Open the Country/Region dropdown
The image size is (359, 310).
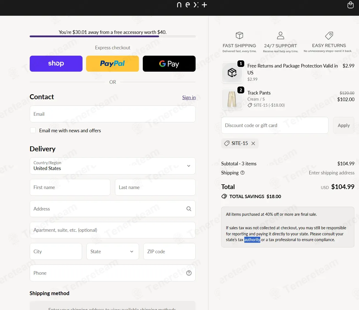pos(113,166)
